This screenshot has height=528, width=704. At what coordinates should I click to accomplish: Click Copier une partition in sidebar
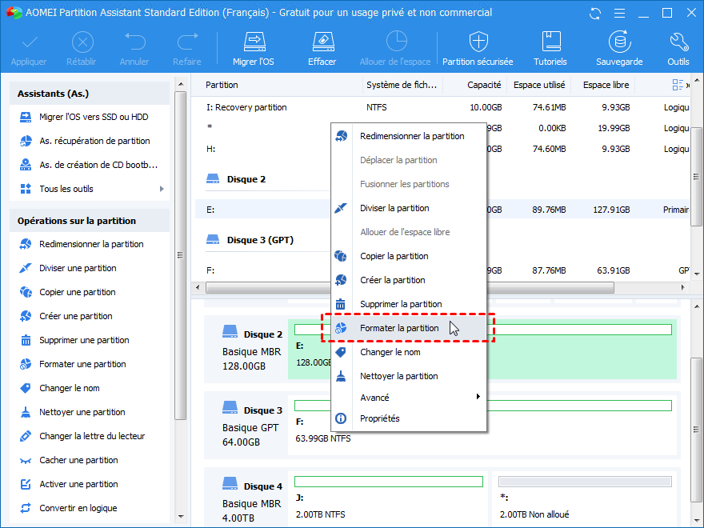78,292
